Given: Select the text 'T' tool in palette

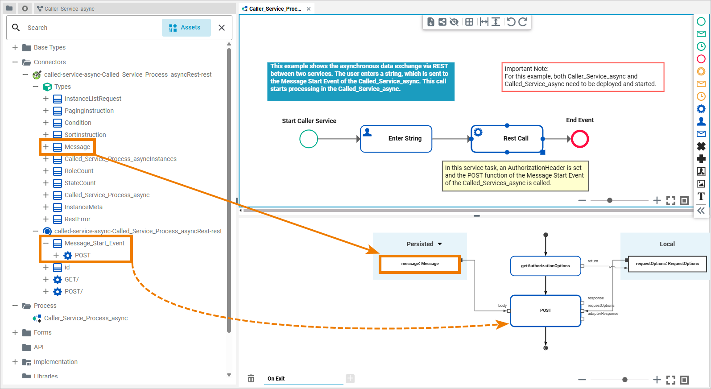Looking at the screenshot, I should point(701,196).
